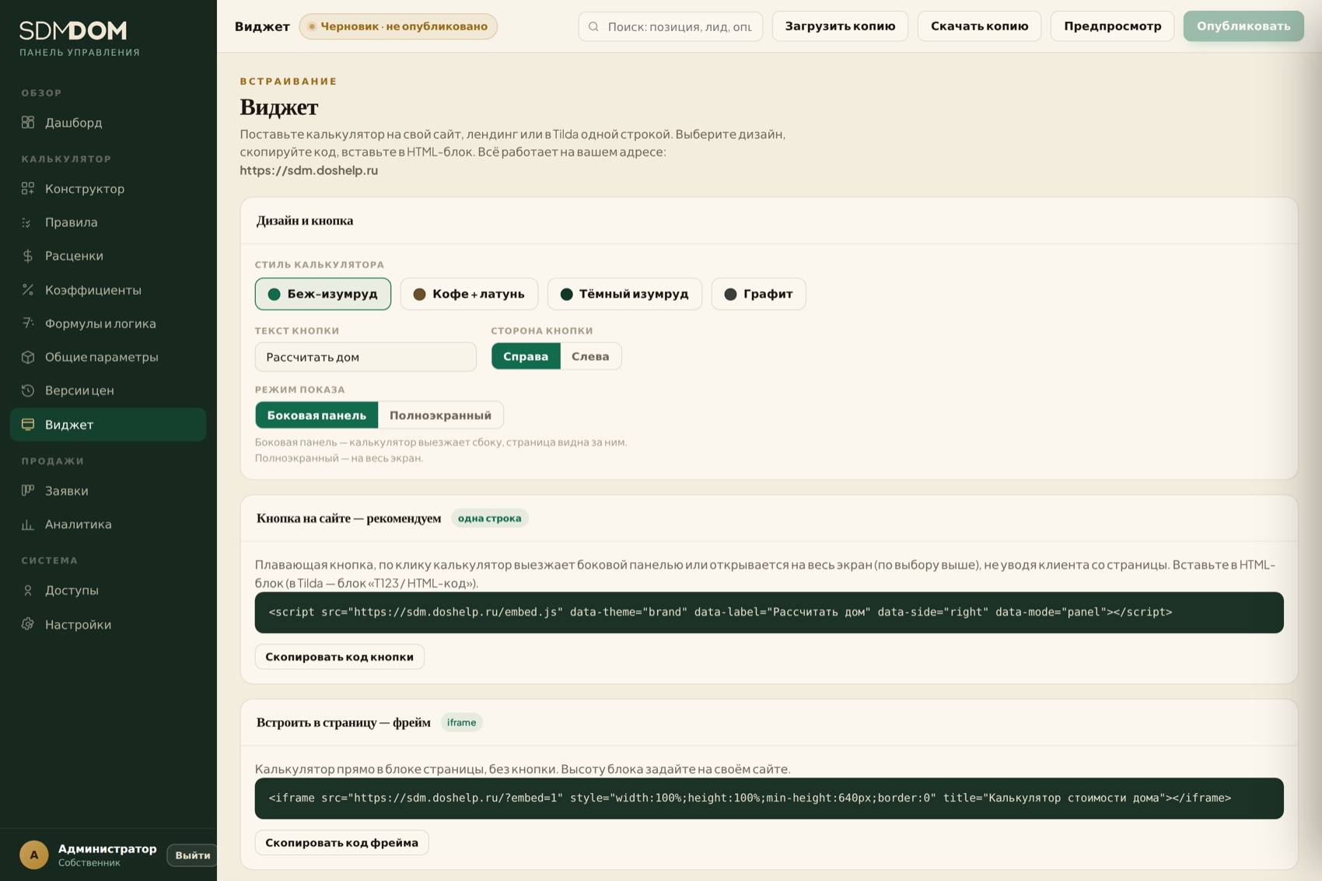Click the Текст кнопки input field
This screenshot has width=1322, height=881.
click(x=365, y=357)
